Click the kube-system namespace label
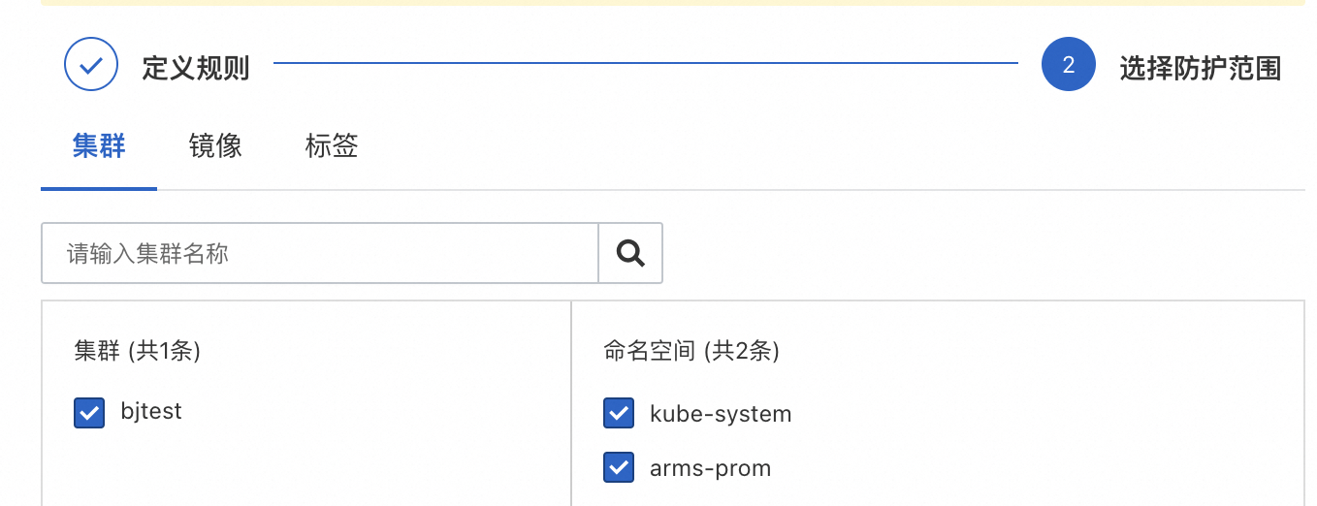 point(721,414)
